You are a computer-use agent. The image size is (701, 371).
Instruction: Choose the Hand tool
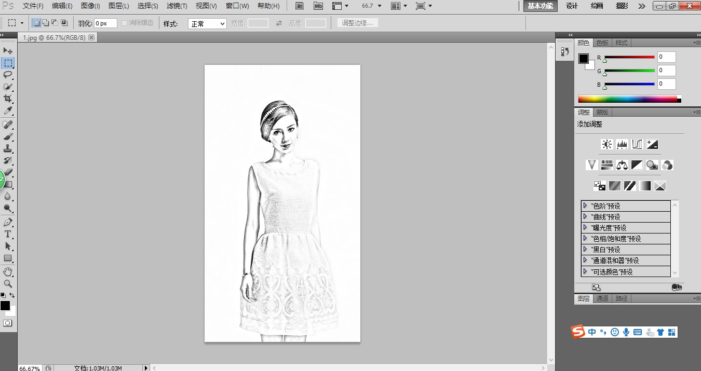point(8,272)
